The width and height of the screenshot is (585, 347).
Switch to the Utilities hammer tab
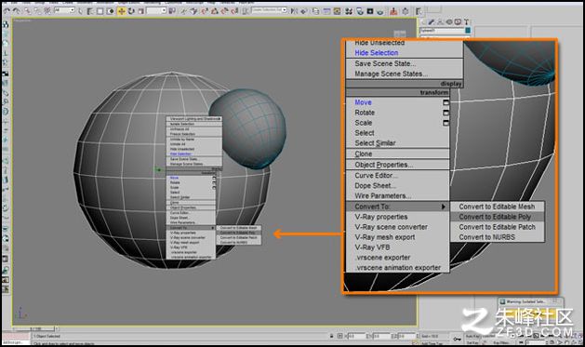coord(466,22)
